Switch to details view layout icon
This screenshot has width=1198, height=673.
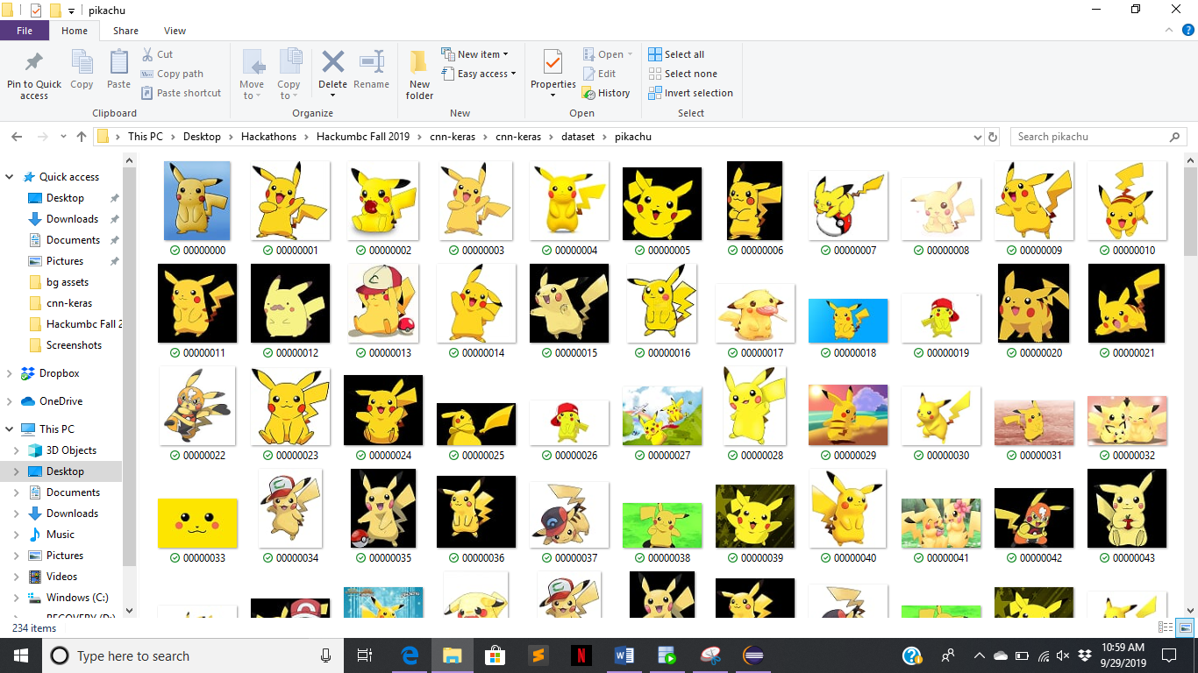1166,627
